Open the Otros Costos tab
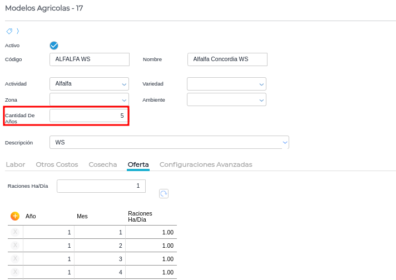Screen dimensions: 396x280 pyautogui.click(x=57, y=164)
